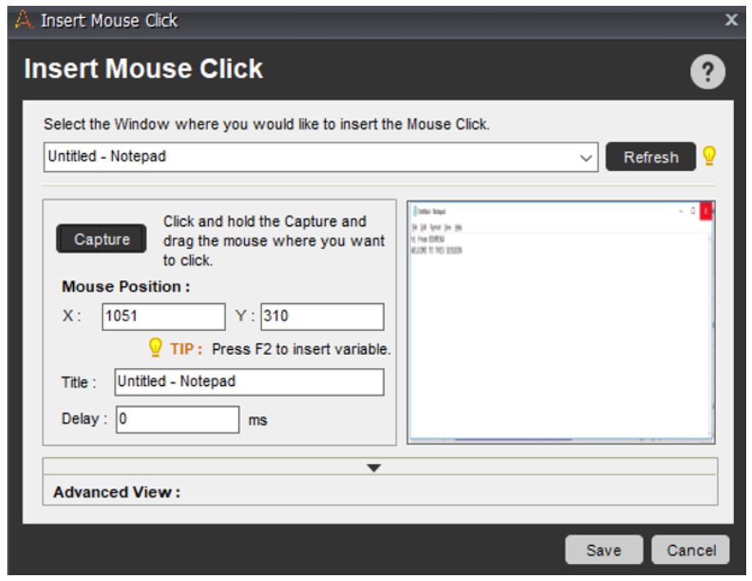Image resolution: width=752 pixels, height=581 pixels.
Task: Click the Title input field
Action: tap(249, 382)
